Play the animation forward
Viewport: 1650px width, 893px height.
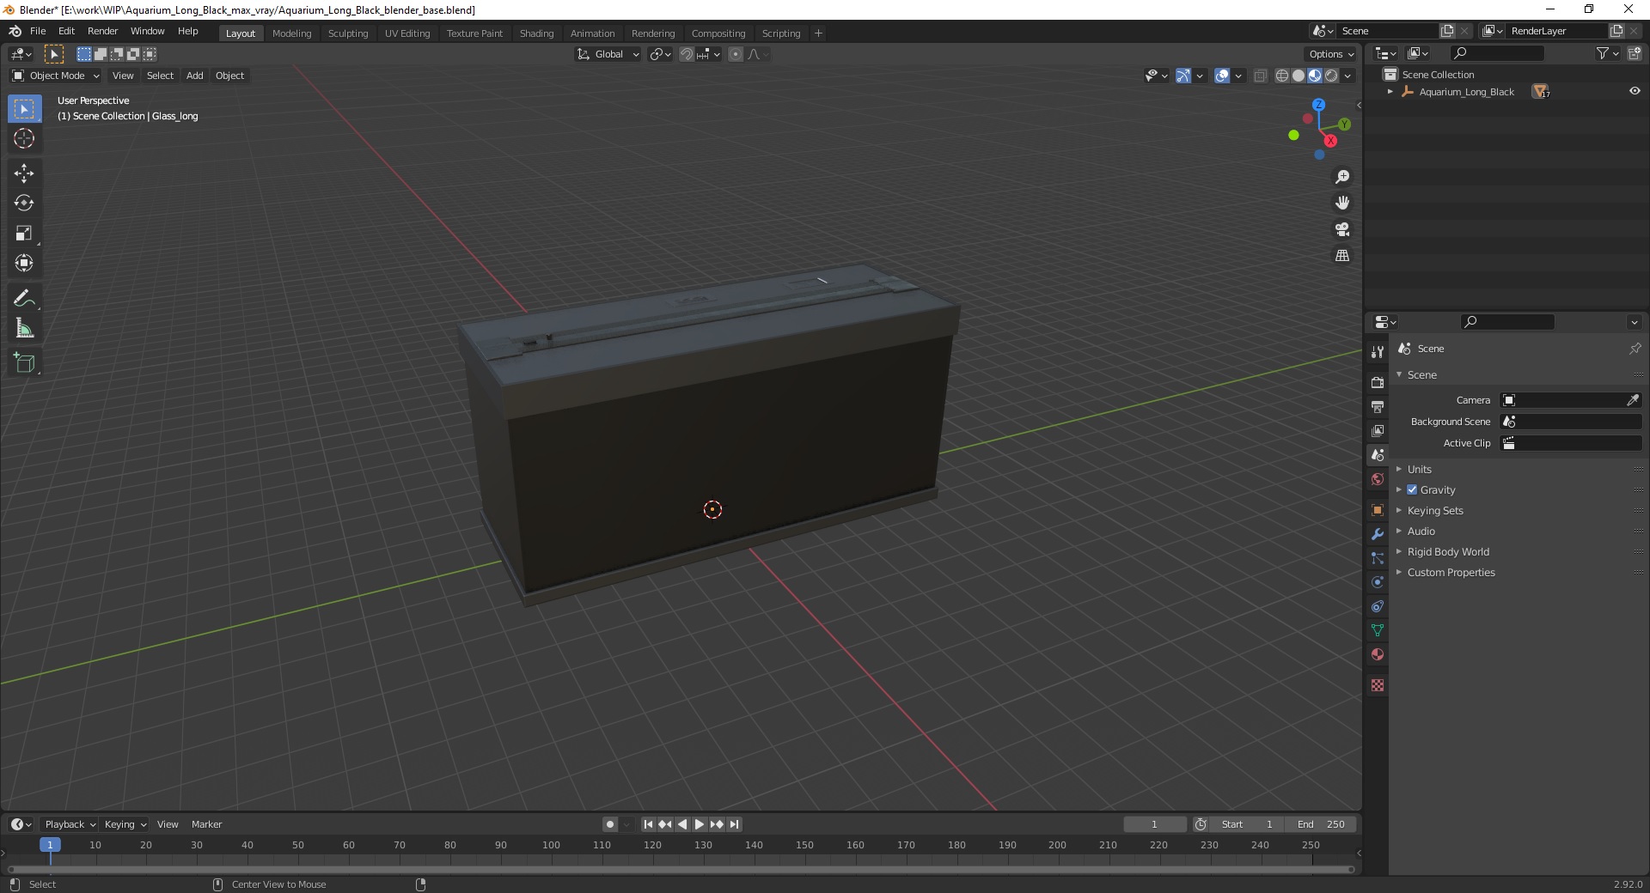click(700, 824)
